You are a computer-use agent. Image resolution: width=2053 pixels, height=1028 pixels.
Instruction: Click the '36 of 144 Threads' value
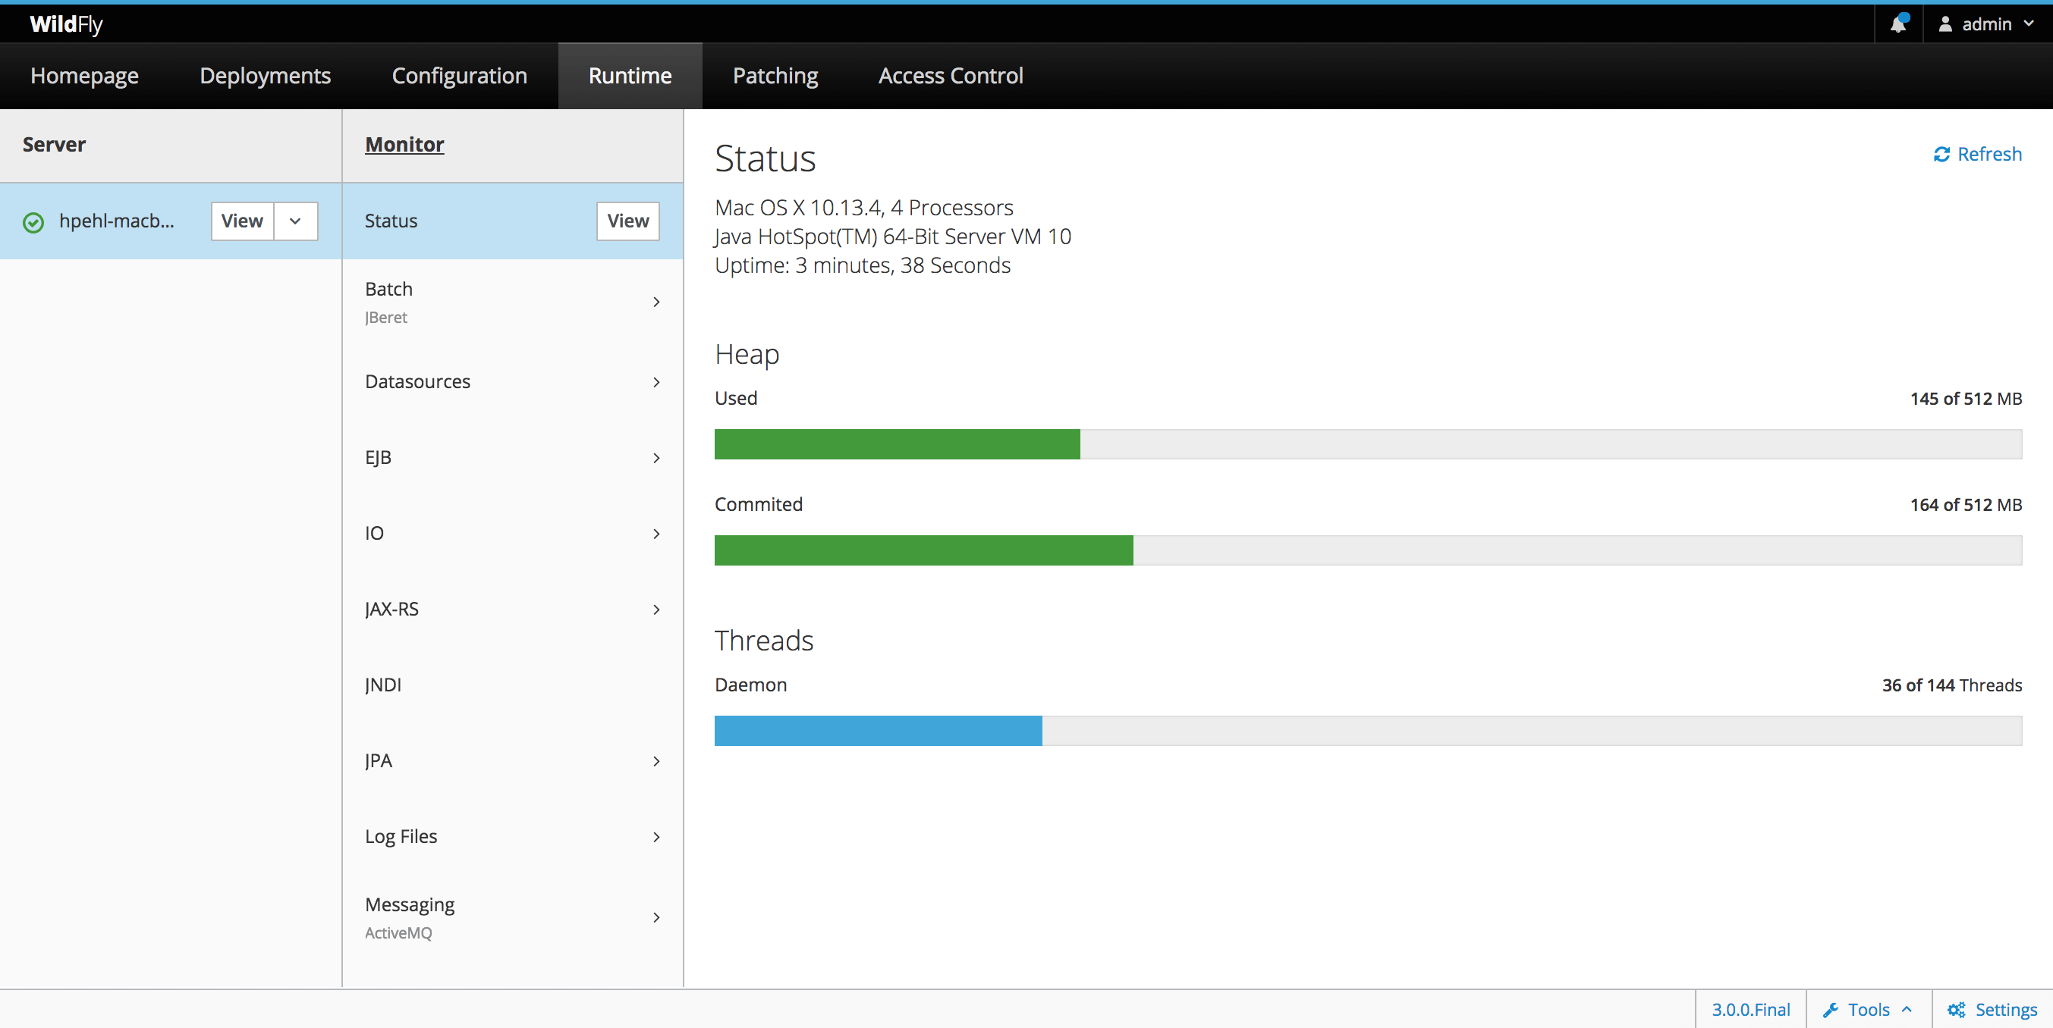pyautogui.click(x=1952, y=685)
